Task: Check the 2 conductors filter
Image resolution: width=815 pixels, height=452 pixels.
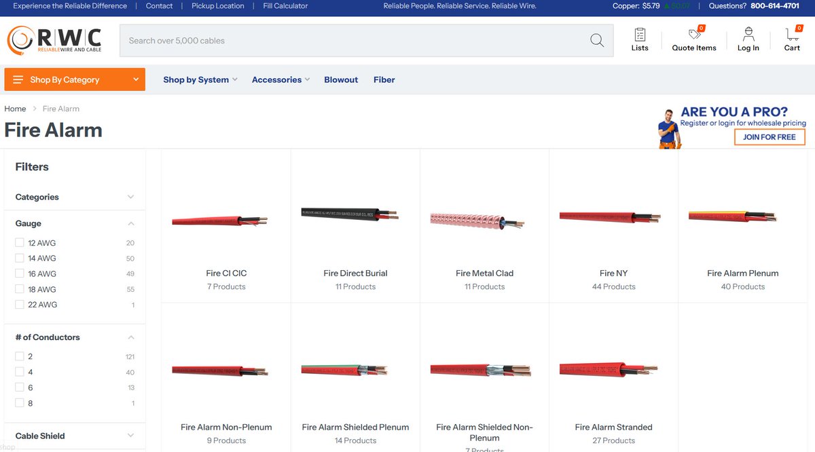Action: click(20, 356)
